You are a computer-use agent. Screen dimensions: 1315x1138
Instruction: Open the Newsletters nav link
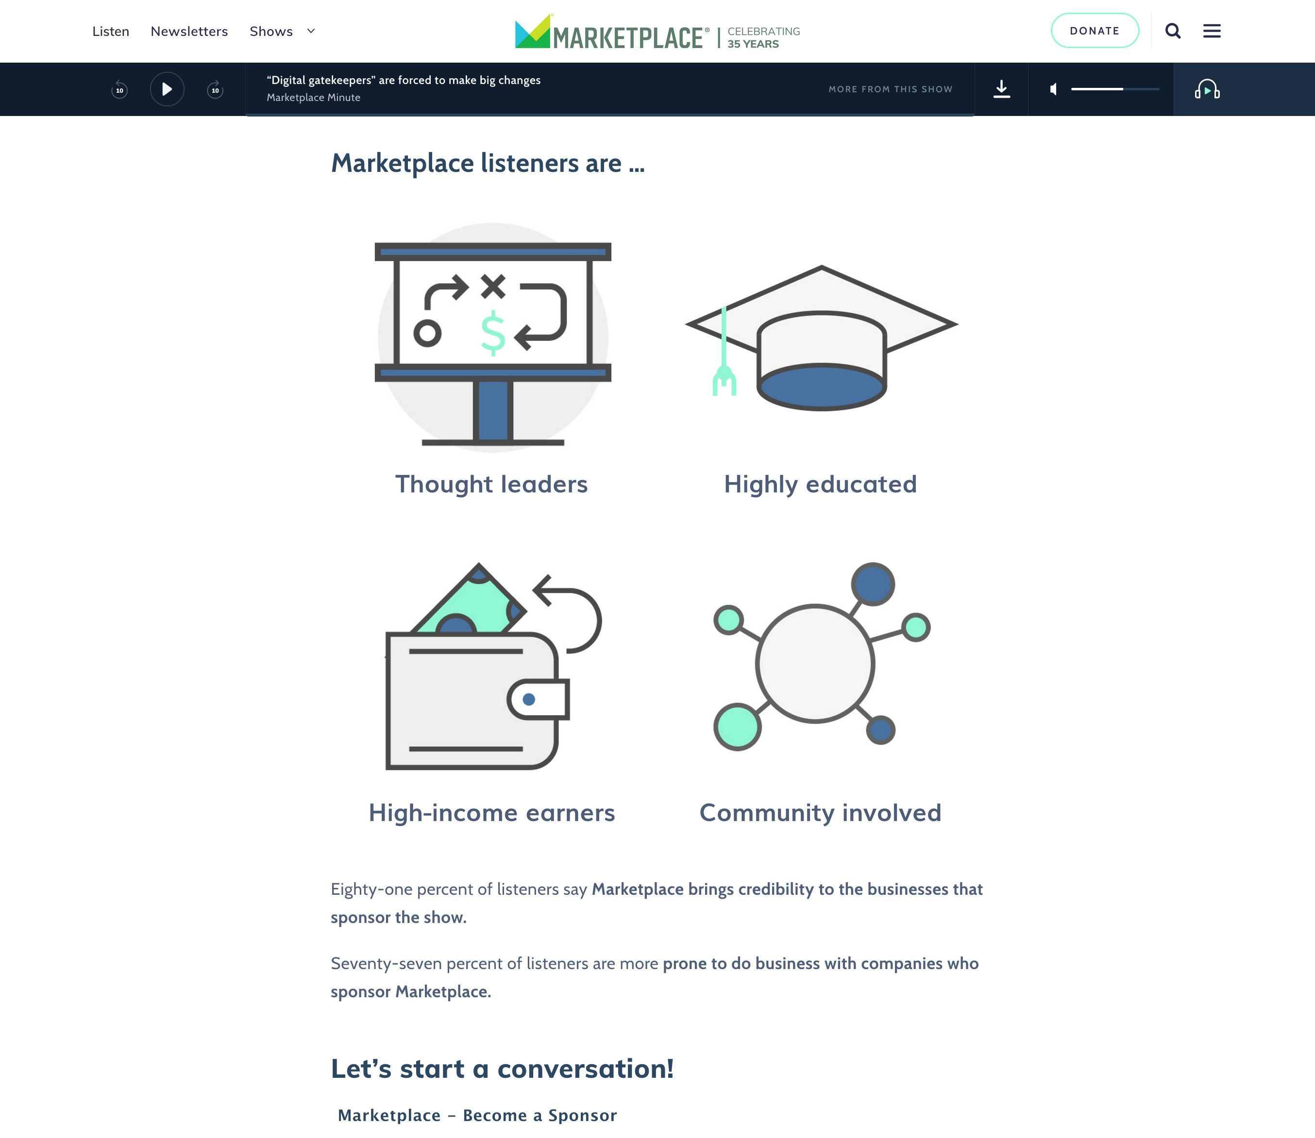coord(189,31)
